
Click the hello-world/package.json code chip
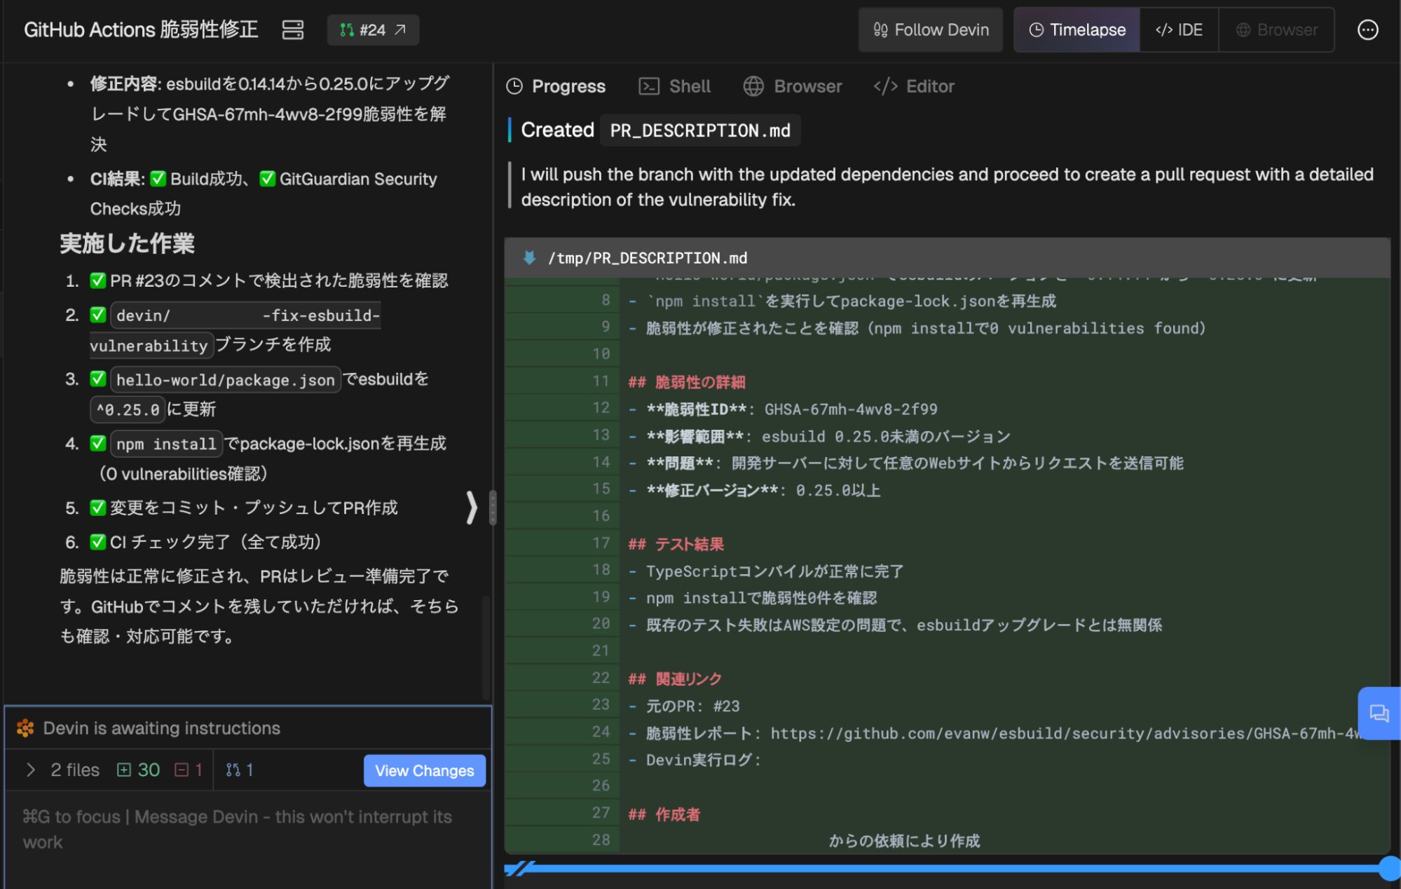pyautogui.click(x=226, y=380)
